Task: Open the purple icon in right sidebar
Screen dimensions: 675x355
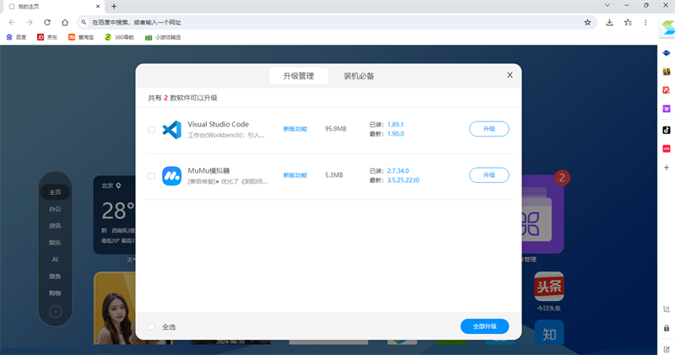Action: 667,109
